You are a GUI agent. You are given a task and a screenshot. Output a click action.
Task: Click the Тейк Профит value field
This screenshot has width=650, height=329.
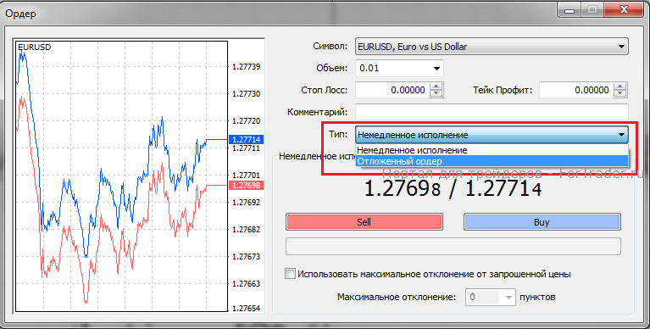tap(575, 90)
